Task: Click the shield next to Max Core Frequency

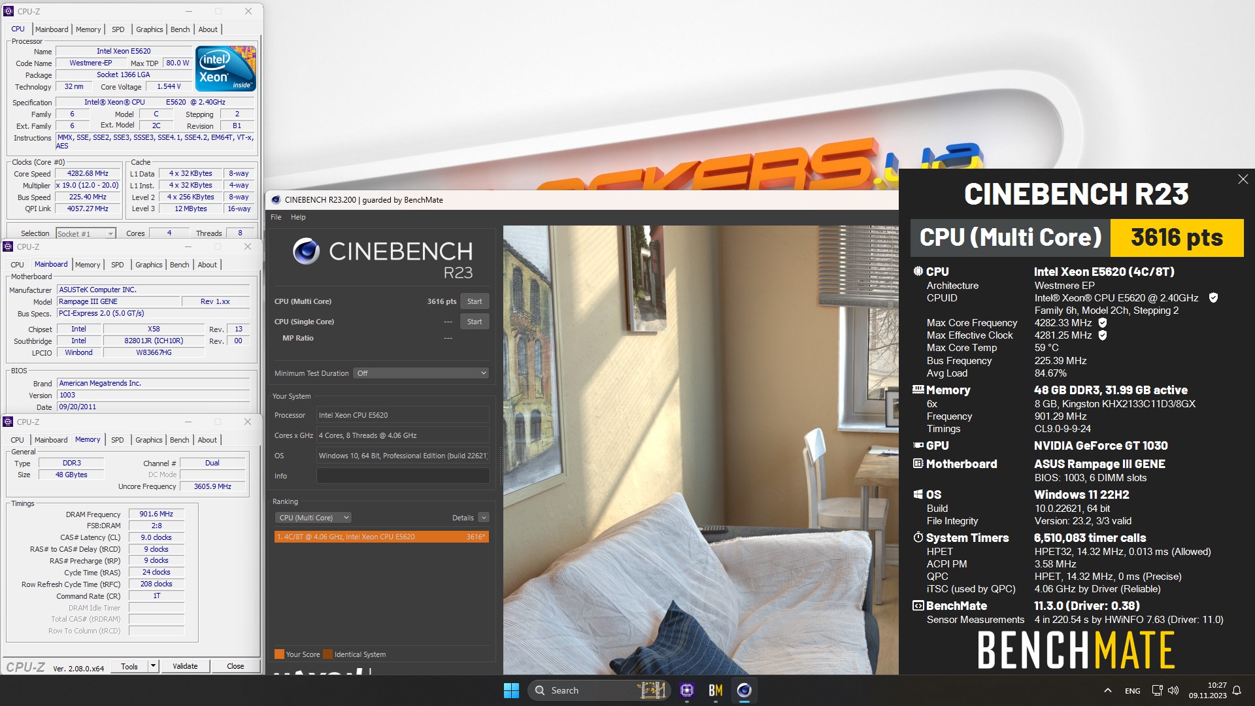Action: (1102, 323)
